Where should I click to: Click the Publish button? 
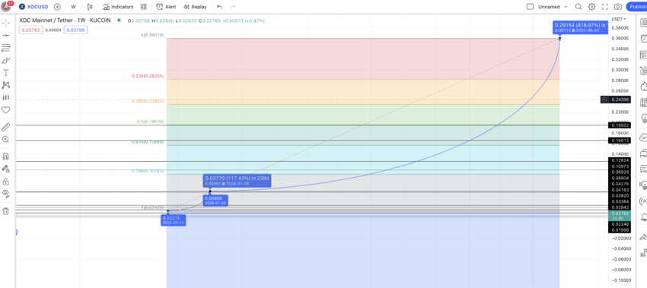[x=636, y=7]
